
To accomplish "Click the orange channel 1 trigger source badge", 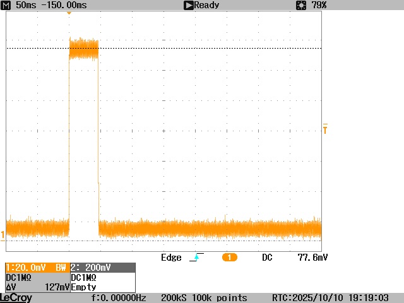I will point(229,258).
